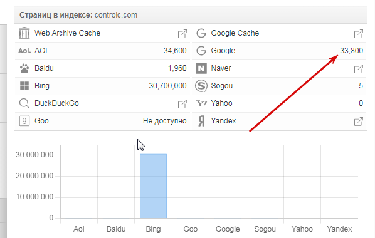Click the Google indexed pages count 33,800
The image size is (375, 238).
[351, 51]
